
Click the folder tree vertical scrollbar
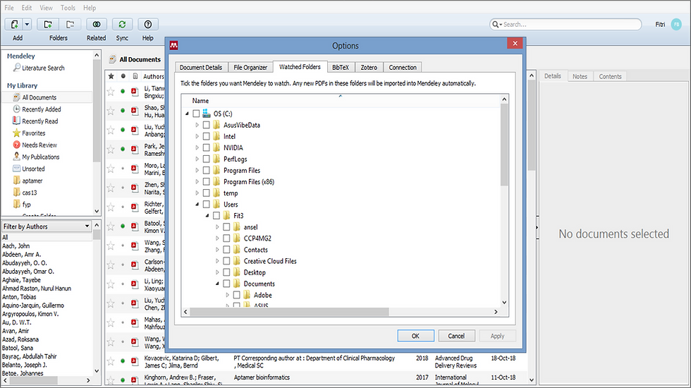pos(504,145)
